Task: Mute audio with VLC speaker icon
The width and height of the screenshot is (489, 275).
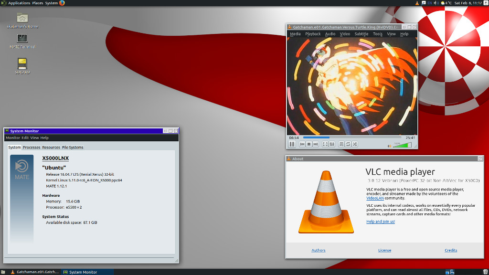Action: [x=389, y=146]
